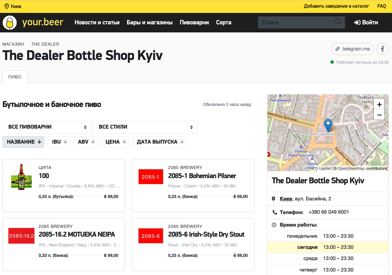Image resolution: width=392 pixels, height=275 pixels.
Task: Click the сегодня hours row
Action: tap(328, 247)
